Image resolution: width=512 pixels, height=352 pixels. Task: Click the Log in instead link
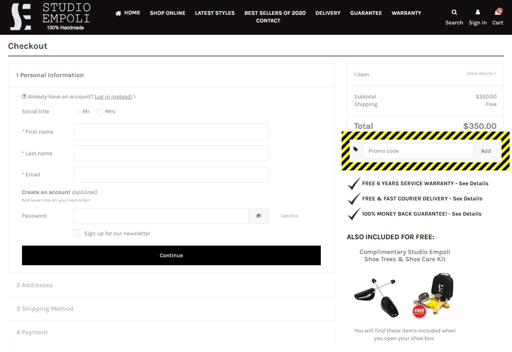pos(113,96)
